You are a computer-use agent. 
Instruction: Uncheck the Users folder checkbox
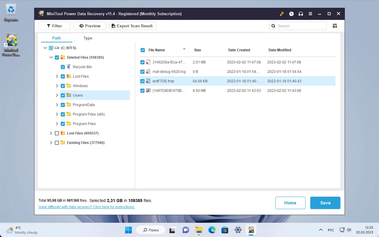click(x=63, y=95)
